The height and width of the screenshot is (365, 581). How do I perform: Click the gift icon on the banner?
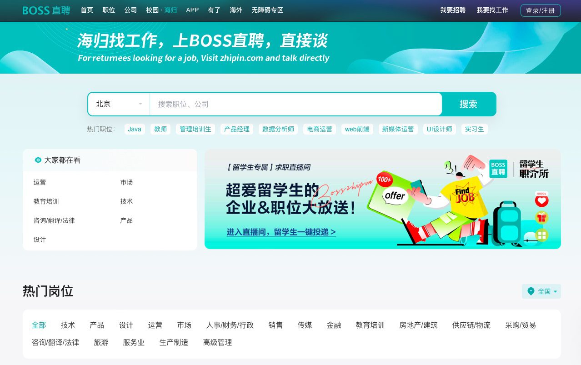coord(541,217)
